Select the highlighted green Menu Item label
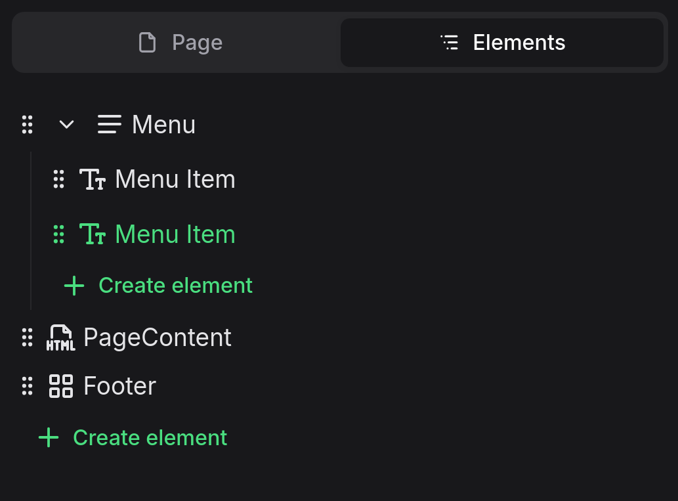This screenshot has height=501, width=678. (x=175, y=234)
